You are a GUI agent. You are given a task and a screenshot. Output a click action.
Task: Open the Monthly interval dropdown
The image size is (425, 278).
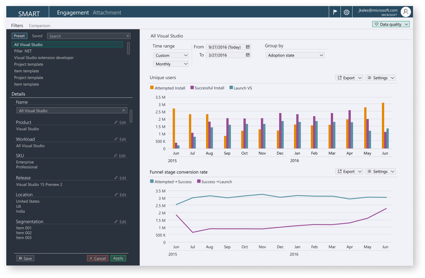coord(171,64)
